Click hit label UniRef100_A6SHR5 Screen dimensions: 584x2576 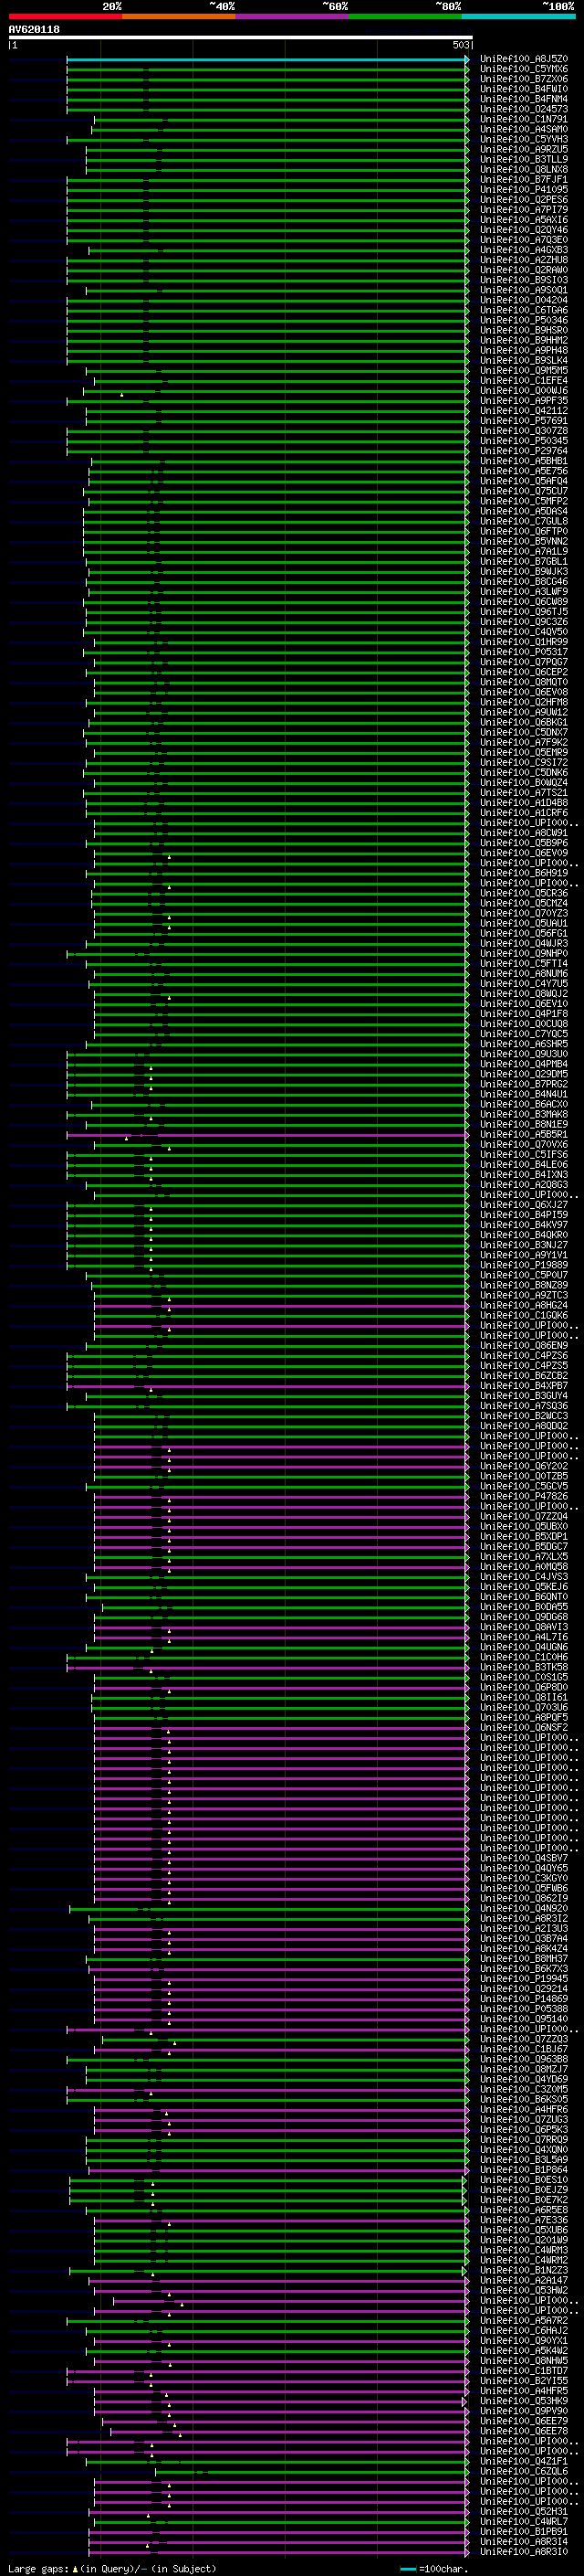523,1044
